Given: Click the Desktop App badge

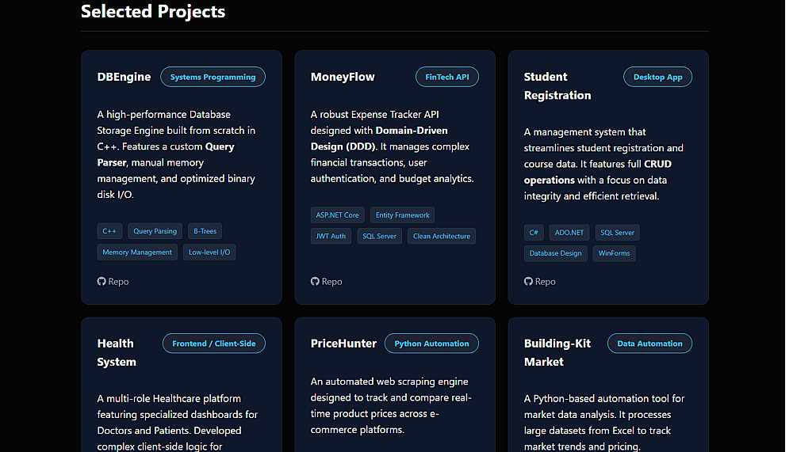Looking at the screenshot, I should pos(657,77).
